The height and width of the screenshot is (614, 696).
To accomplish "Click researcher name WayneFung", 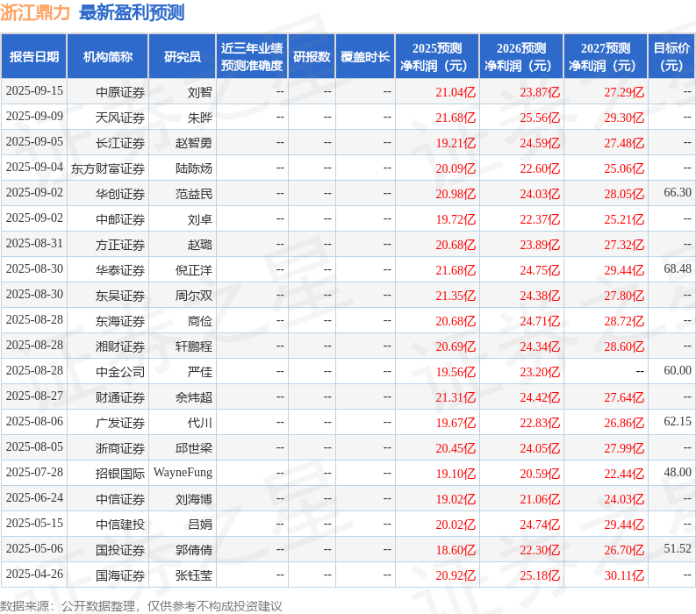I will click(x=183, y=473).
